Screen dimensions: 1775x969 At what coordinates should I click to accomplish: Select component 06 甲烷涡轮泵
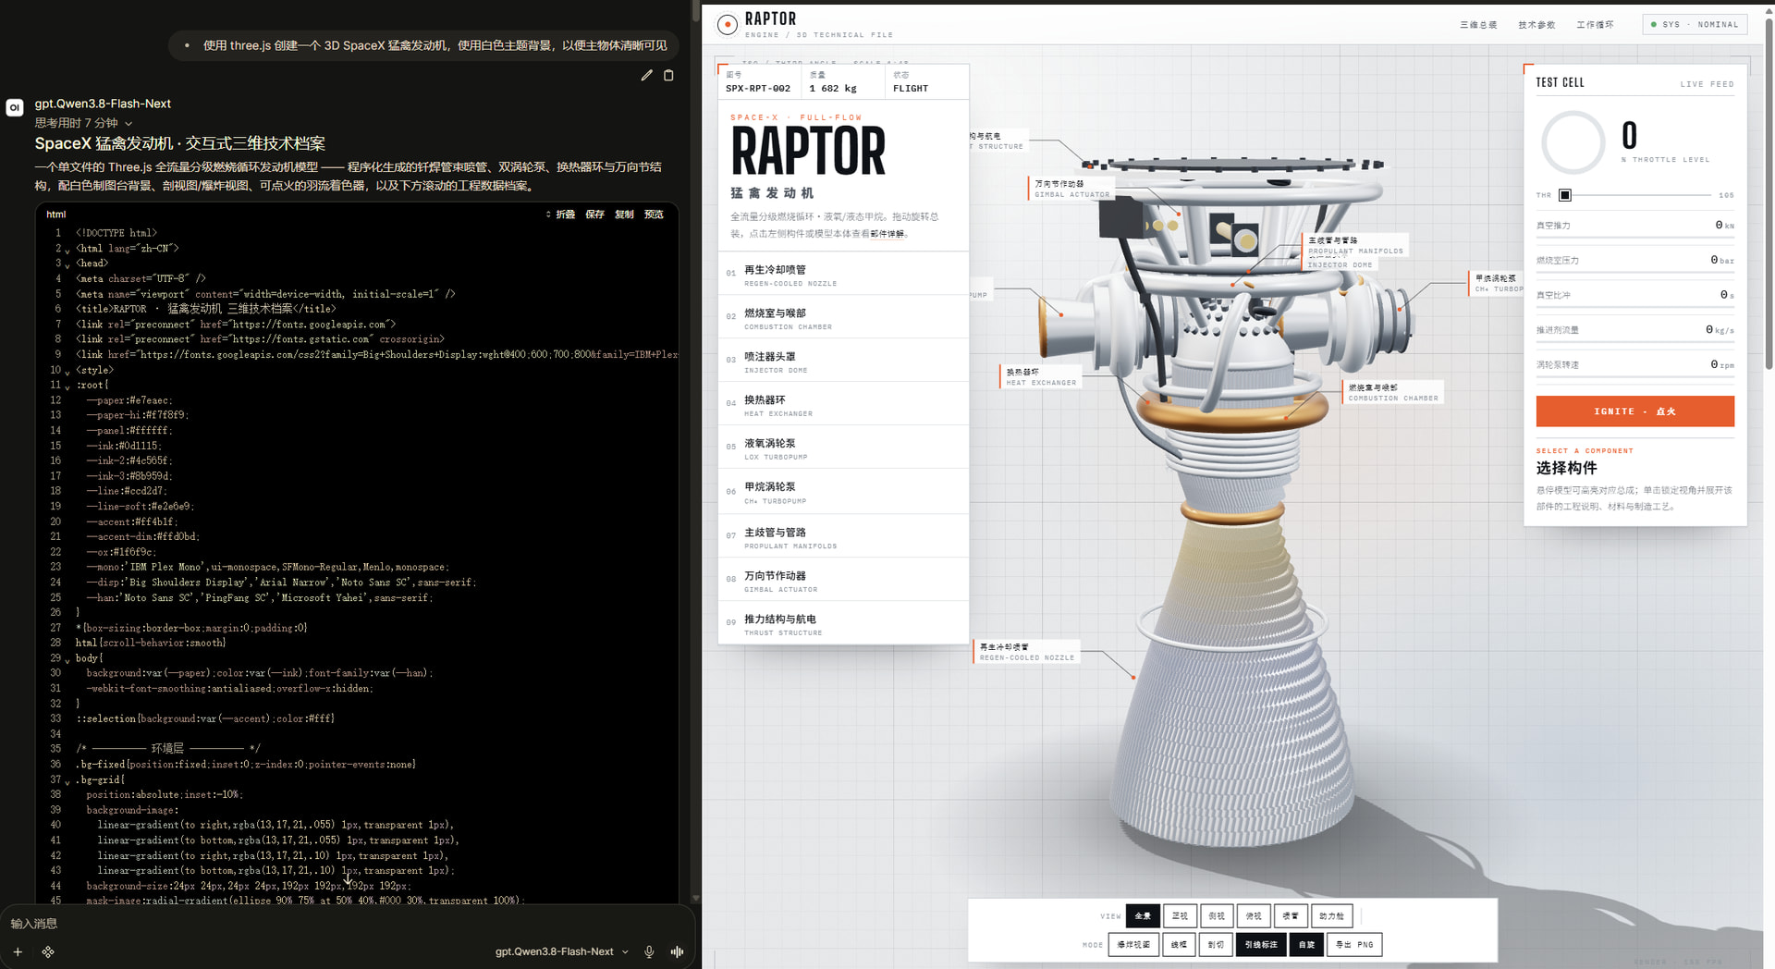(x=843, y=492)
